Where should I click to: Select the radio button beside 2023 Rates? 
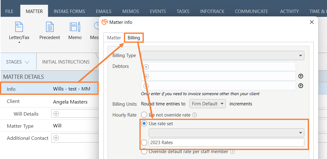pyautogui.click(x=144, y=143)
